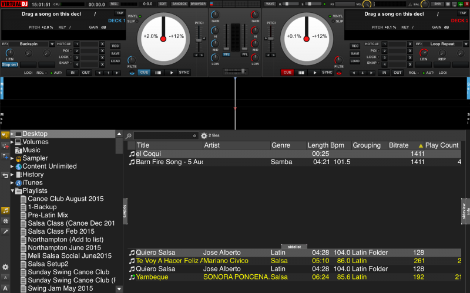Click the search magnifier icon
Viewport: 470px width, 293px height.
pyautogui.click(x=128, y=136)
